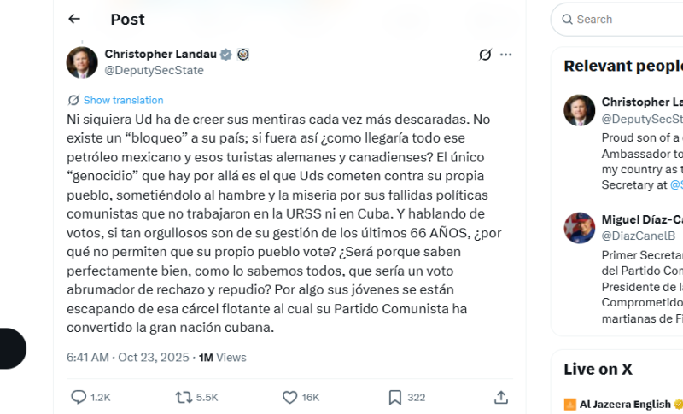
Task: Open the post's three-dot More menu
Action: click(506, 55)
